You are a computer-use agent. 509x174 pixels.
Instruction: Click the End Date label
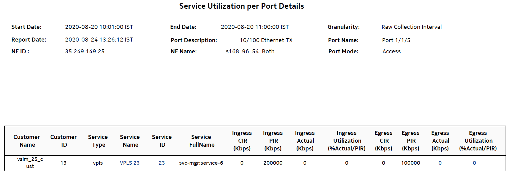[x=183, y=27]
